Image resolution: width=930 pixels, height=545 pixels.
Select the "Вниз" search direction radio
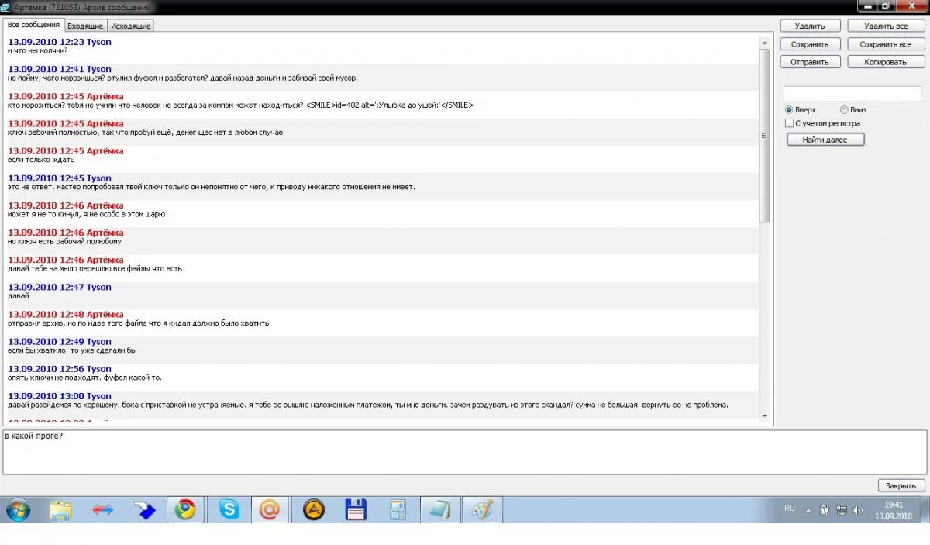coord(844,110)
